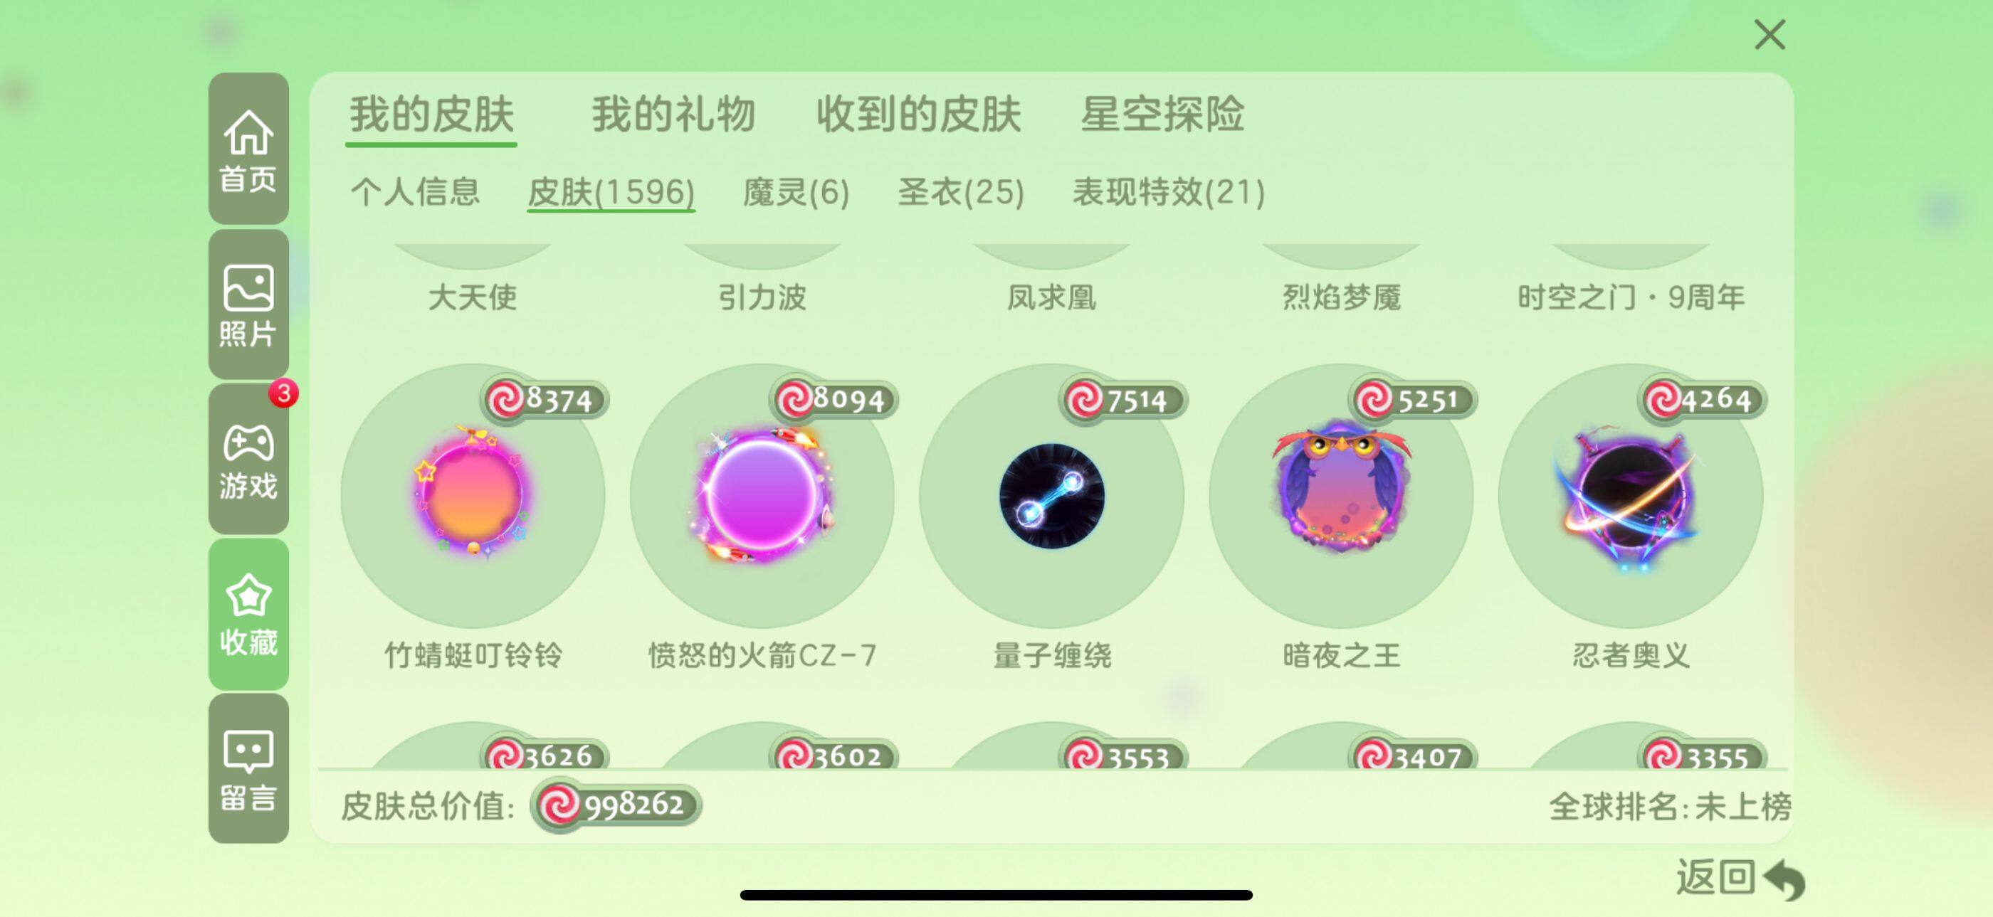
Task: Select the 魔灵(6) sub-tab
Action: pyautogui.click(x=796, y=191)
